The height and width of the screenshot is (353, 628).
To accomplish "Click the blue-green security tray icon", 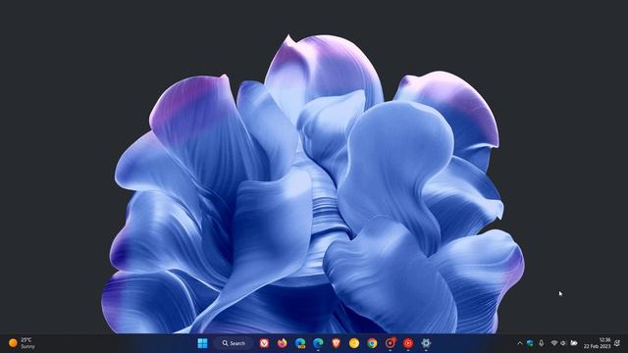I will click(530, 343).
